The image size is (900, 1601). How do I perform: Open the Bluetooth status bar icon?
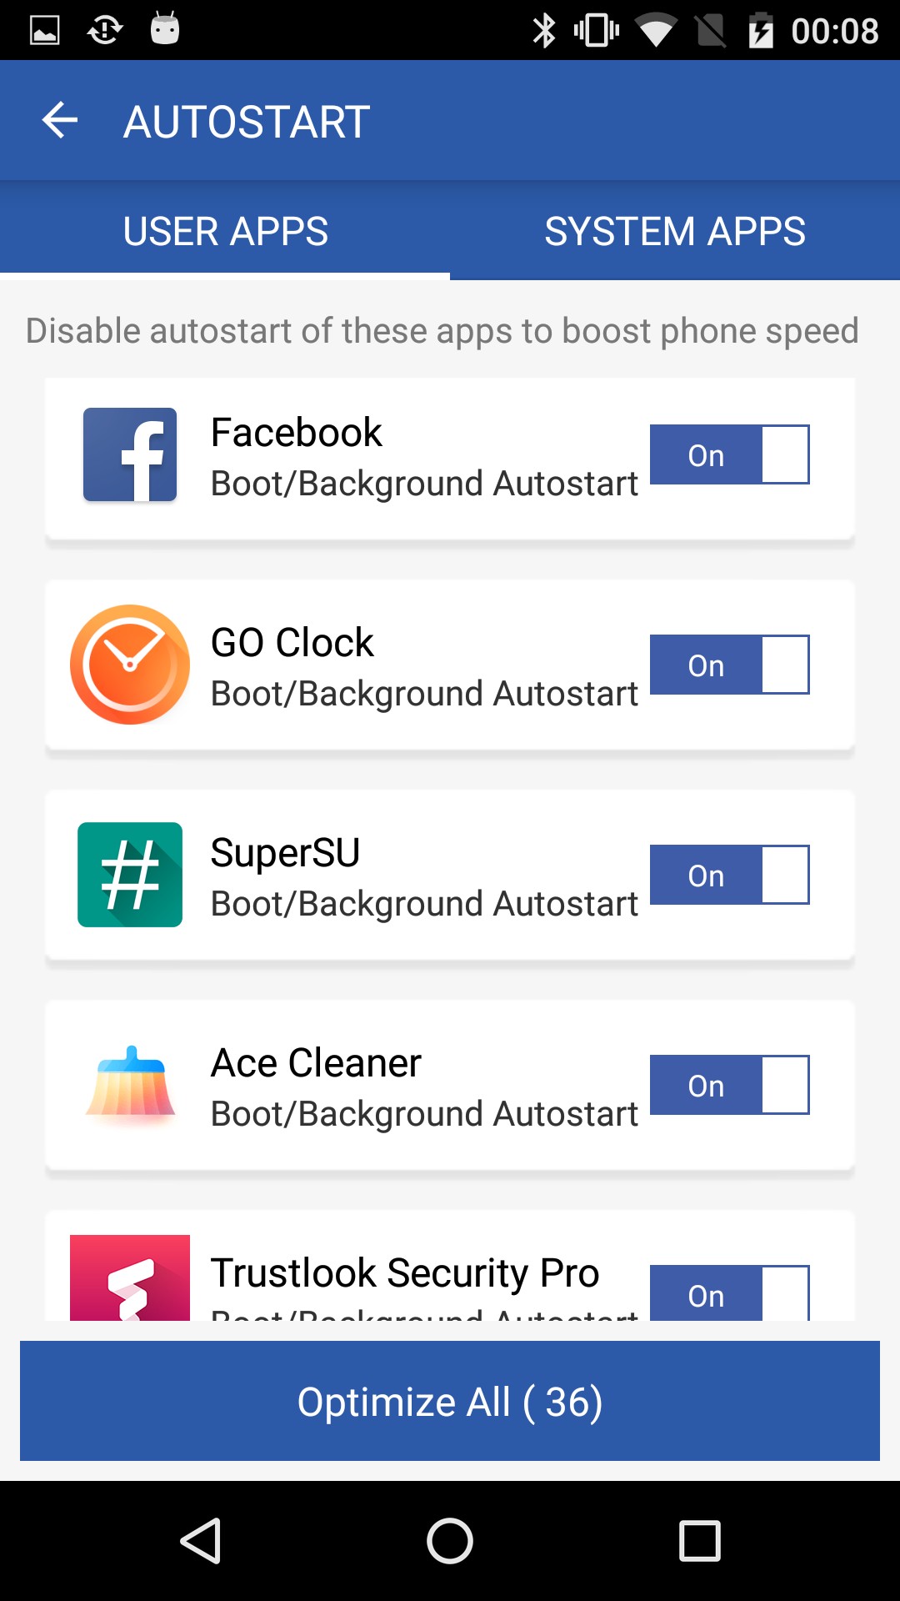pos(544,31)
